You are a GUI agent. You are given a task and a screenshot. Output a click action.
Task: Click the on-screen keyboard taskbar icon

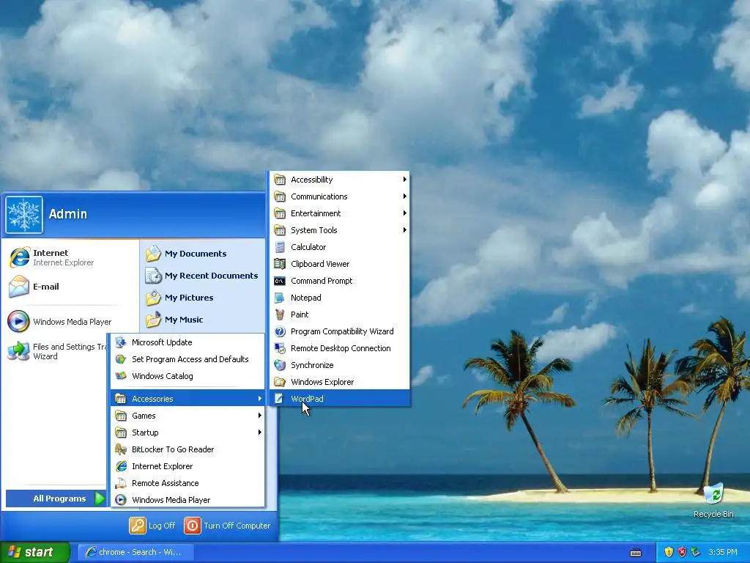636,553
